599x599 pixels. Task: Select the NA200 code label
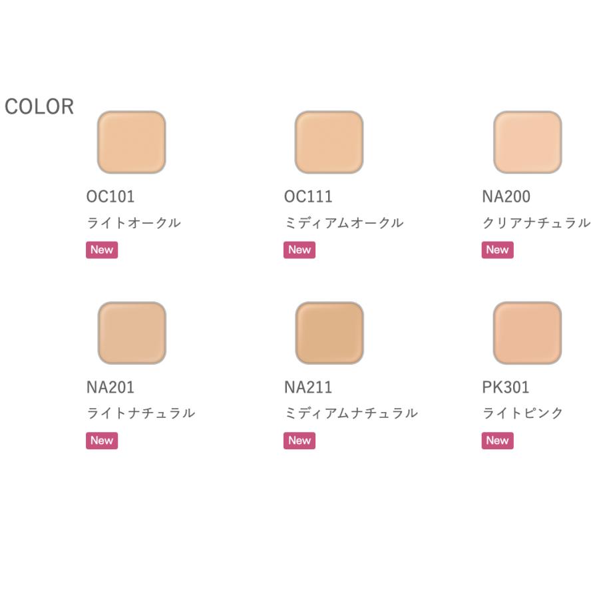(506, 197)
